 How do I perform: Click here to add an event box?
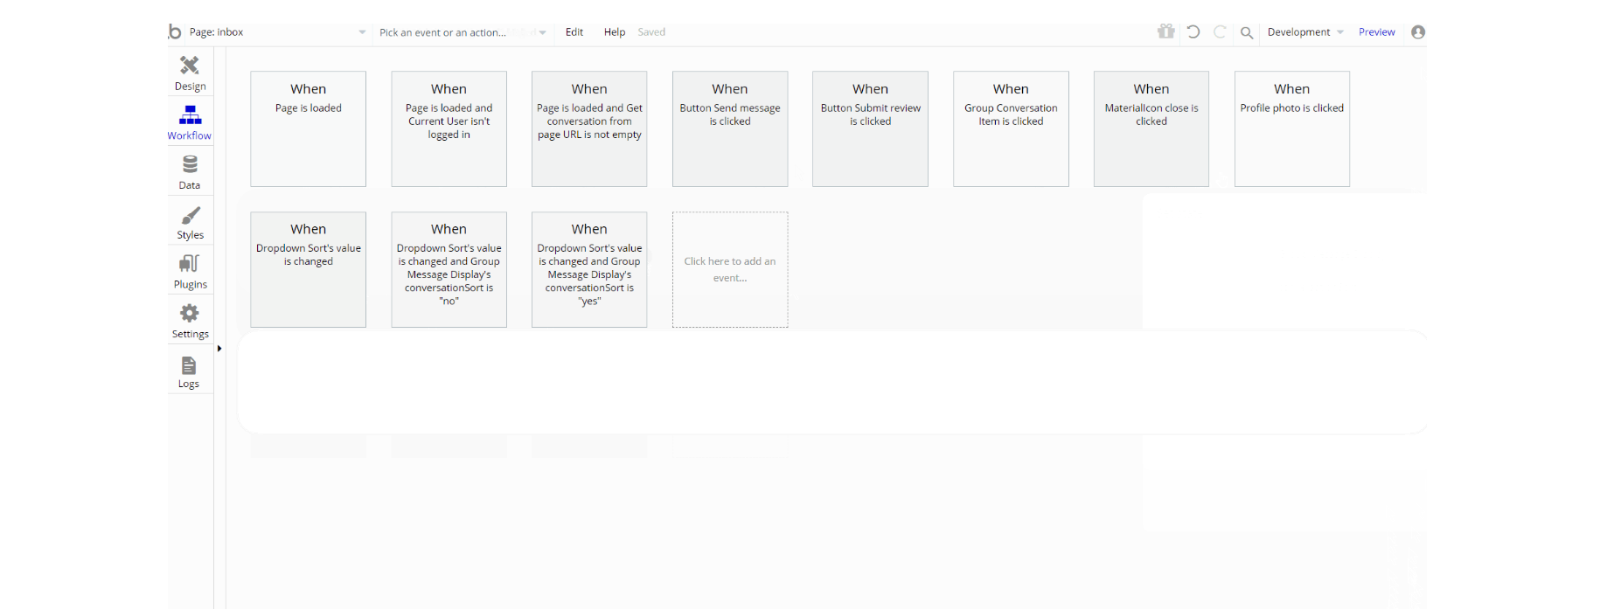click(730, 269)
